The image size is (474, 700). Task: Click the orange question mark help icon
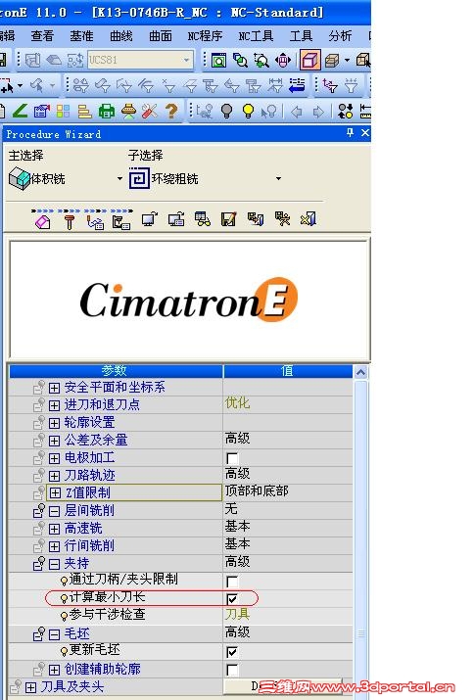pyautogui.click(x=171, y=111)
